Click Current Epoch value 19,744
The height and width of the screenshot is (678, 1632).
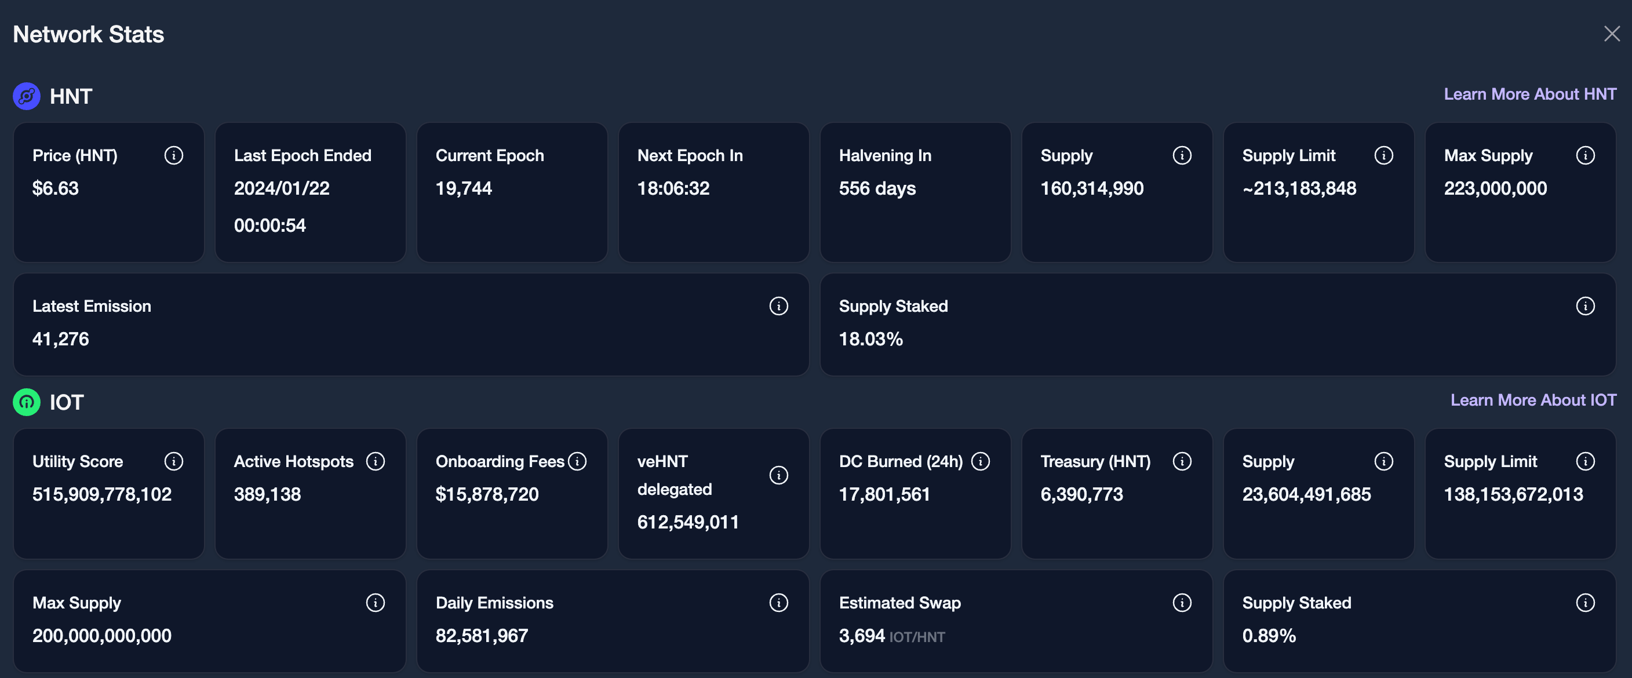(464, 188)
